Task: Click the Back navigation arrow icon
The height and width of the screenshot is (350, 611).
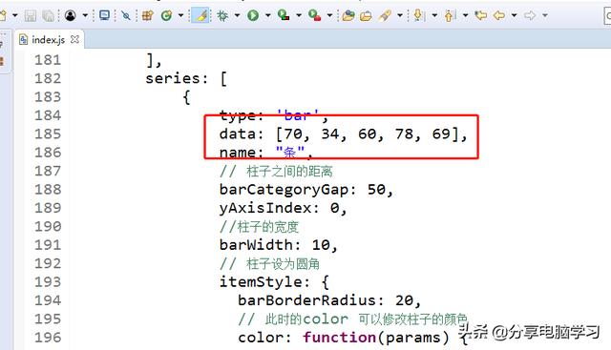Action: point(499,15)
